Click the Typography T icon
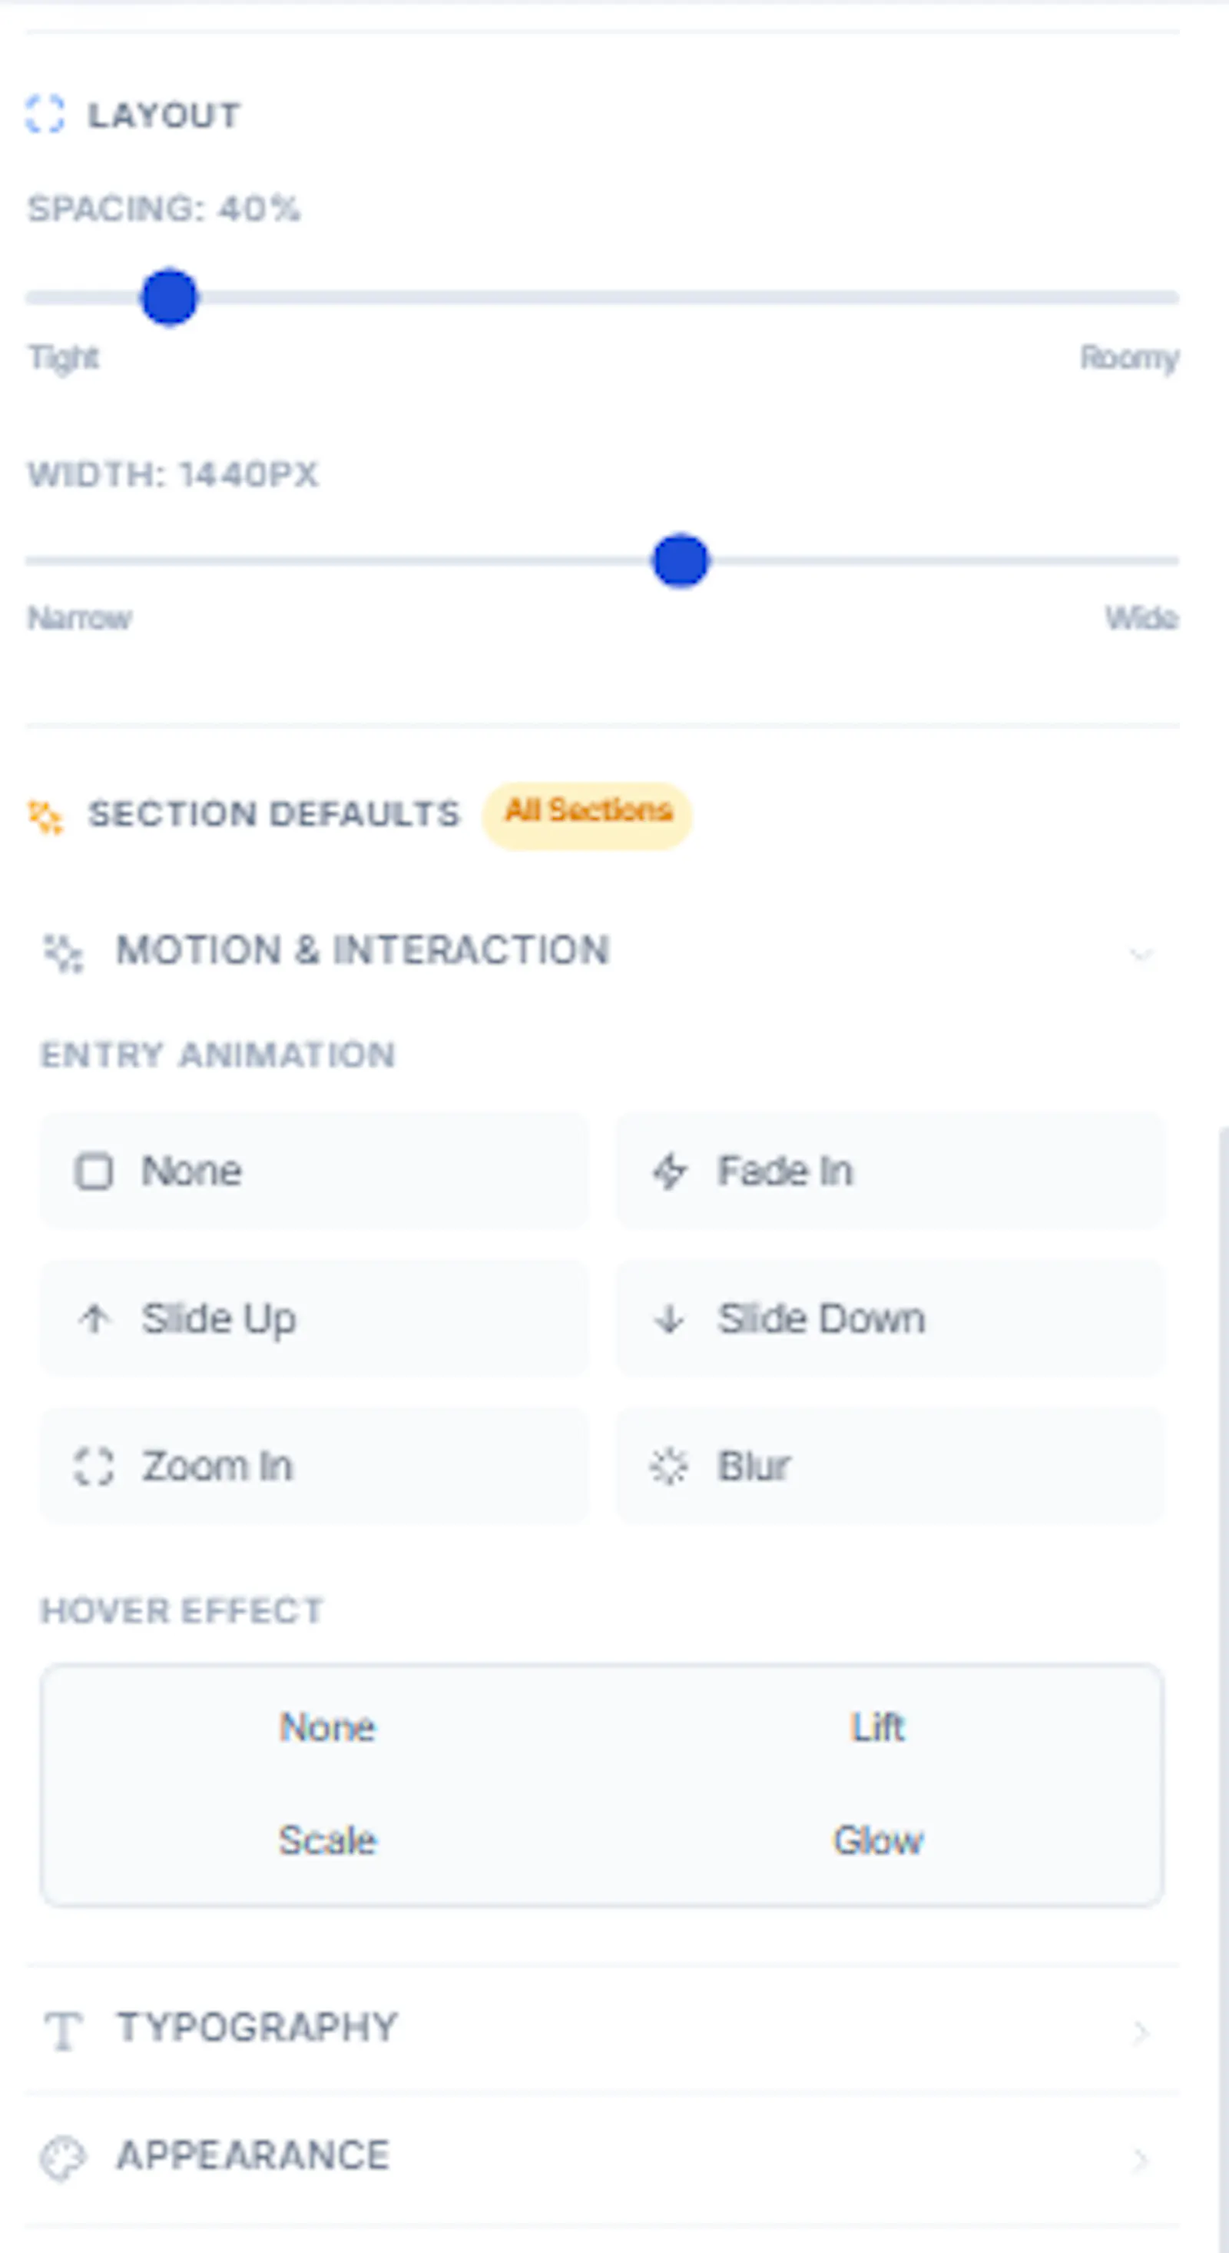Viewport: 1229px width, 2253px height. pos(63,2030)
